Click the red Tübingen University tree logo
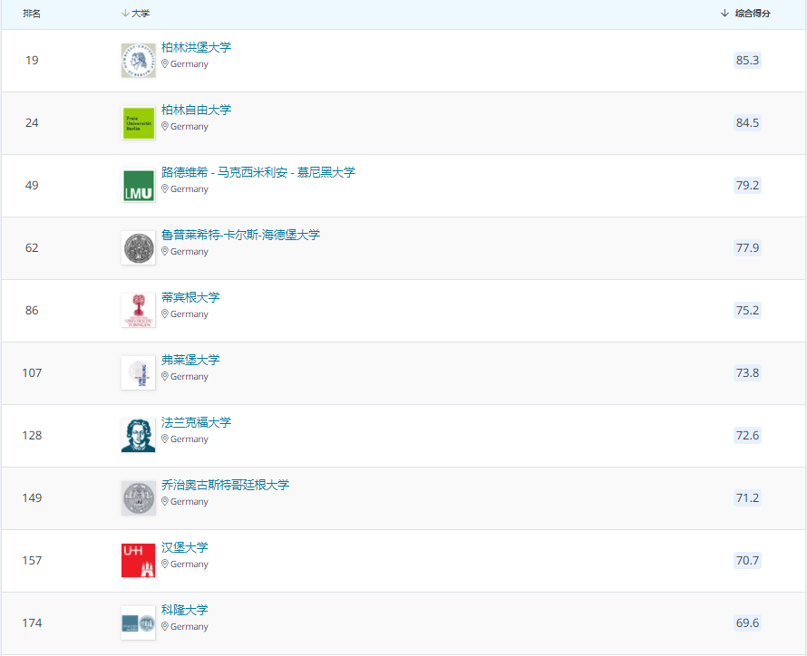The width and height of the screenshot is (807, 656). [x=138, y=311]
